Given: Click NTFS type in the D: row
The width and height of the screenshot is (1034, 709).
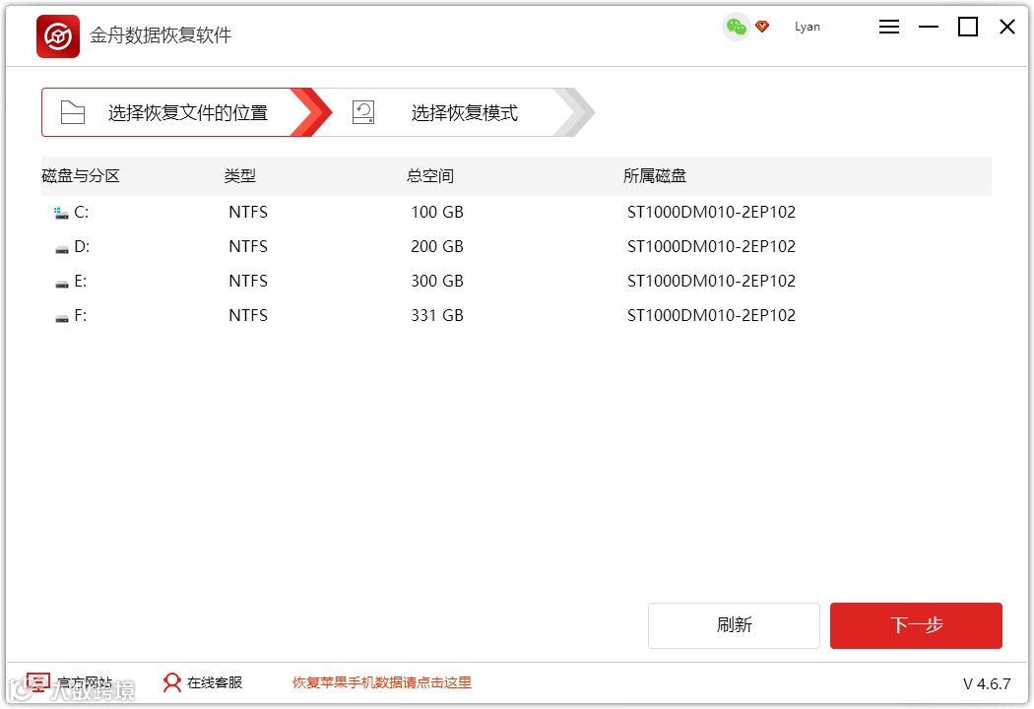Looking at the screenshot, I should [248, 246].
